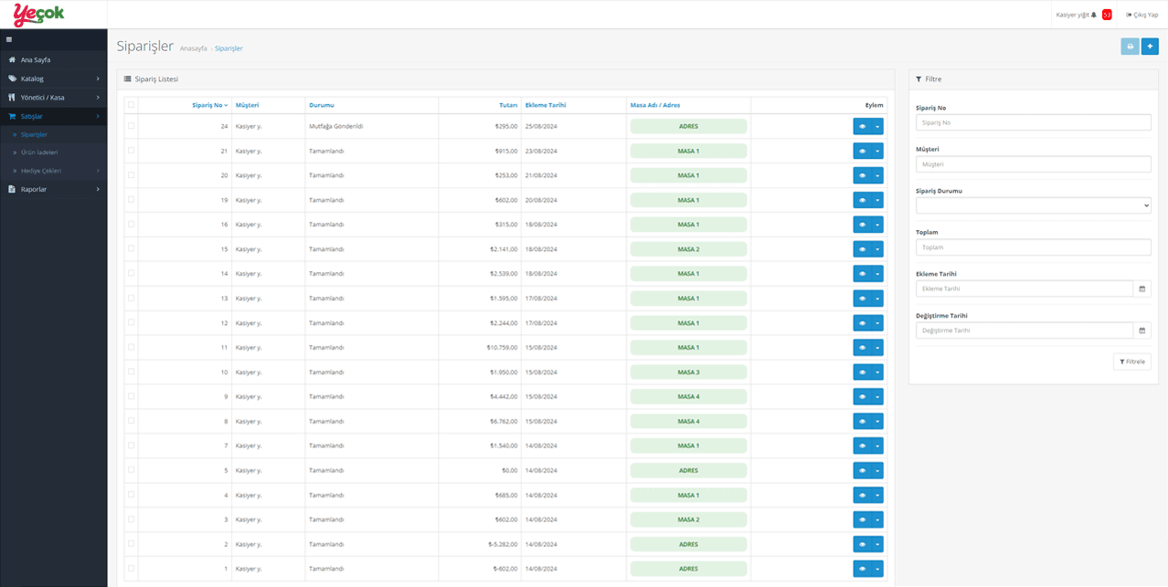Sort the table by Ekleme Tarihi column
The image size is (1168, 587).
click(x=546, y=105)
